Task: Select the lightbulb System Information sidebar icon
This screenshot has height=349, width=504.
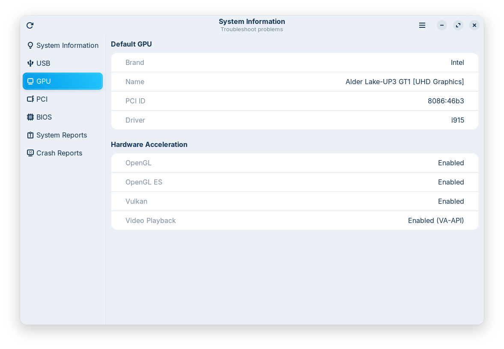Action: pos(30,45)
